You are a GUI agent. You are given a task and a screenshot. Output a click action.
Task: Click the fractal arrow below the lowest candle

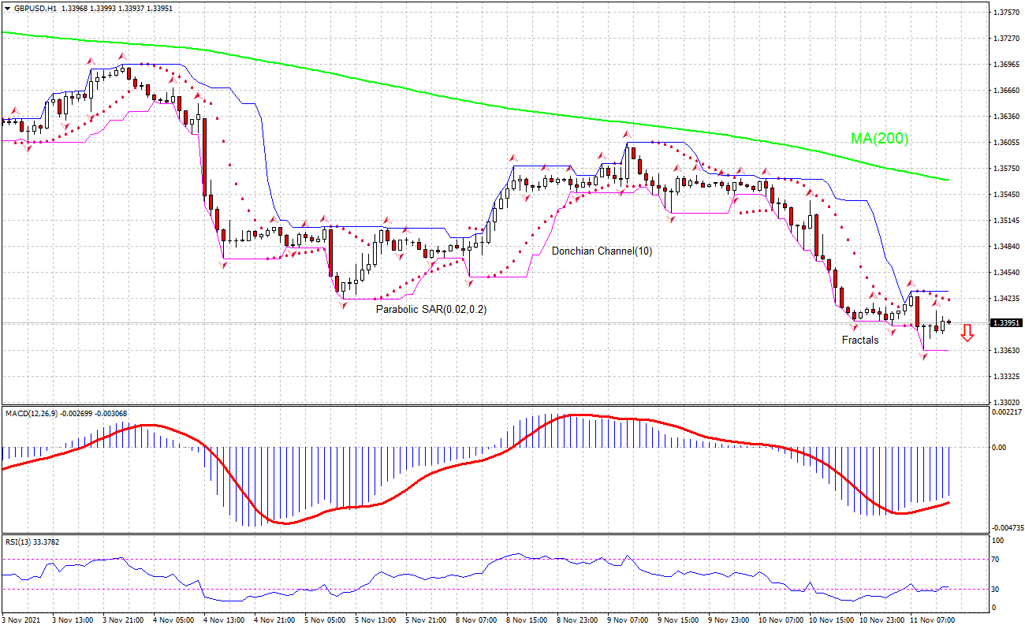pyautogui.click(x=924, y=357)
